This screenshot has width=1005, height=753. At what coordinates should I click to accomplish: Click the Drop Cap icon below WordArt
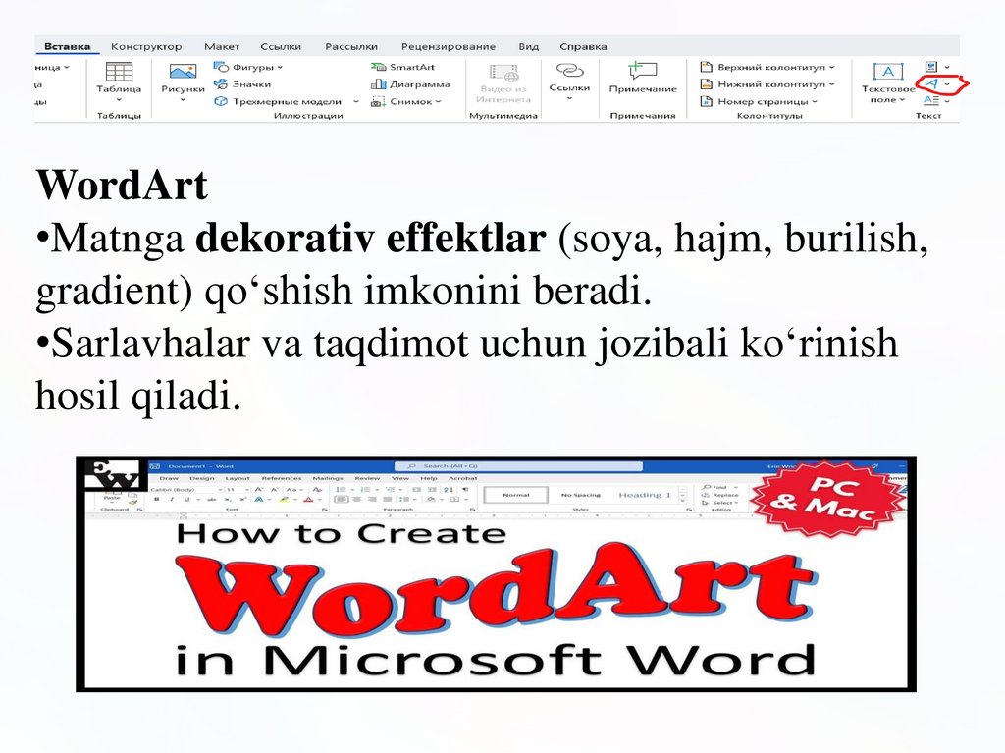point(931,101)
